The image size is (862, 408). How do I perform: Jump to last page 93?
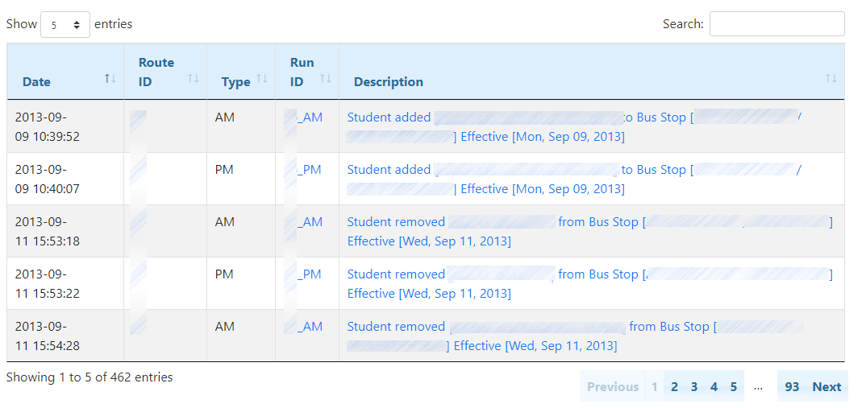coord(792,387)
